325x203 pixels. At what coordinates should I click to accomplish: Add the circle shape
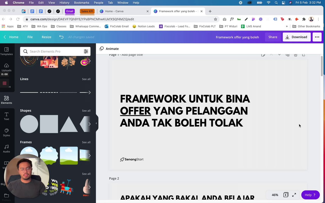click(29, 124)
